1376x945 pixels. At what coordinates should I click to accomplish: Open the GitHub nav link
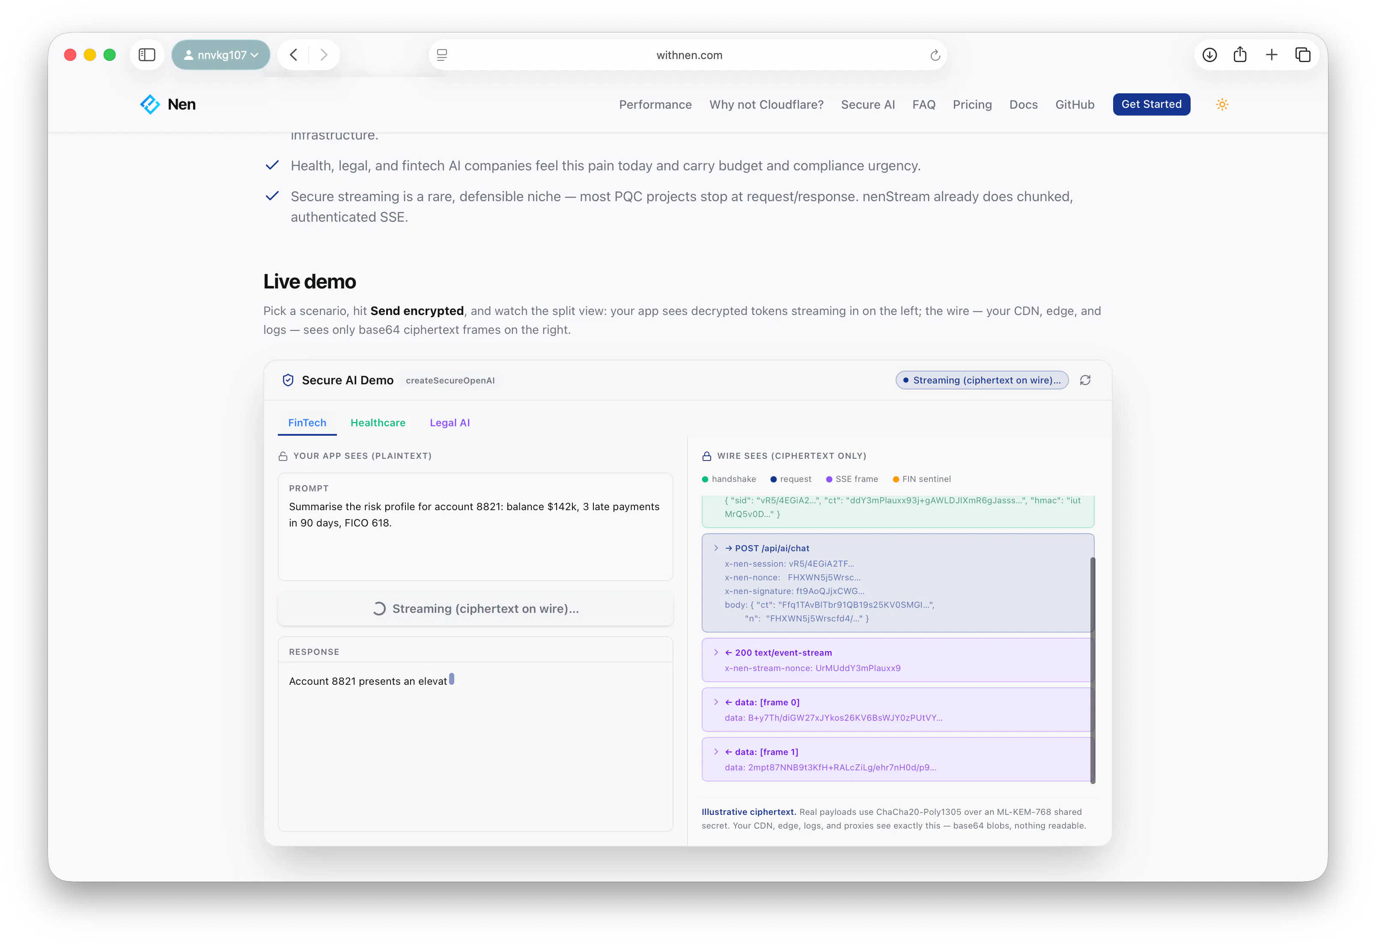(x=1075, y=105)
